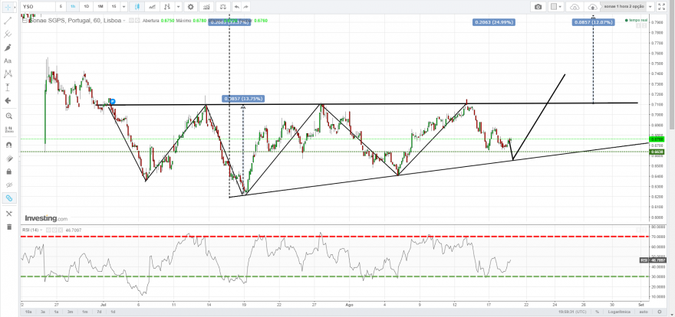
Task: Open the compare symbols scales icon
Action: (222, 7)
